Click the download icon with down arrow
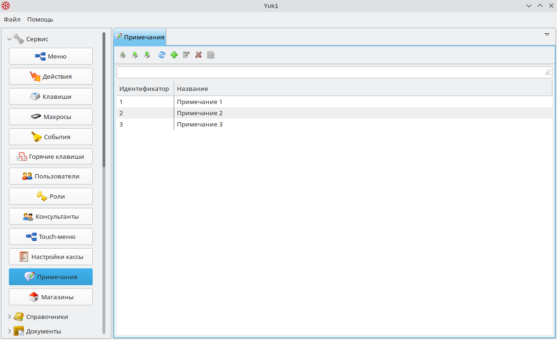Viewport: 557px width, 340px height. tap(147, 55)
